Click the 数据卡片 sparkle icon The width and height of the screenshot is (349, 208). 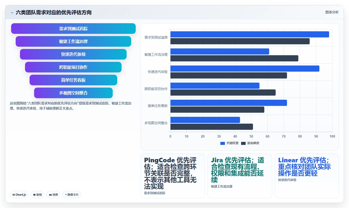[66, 195]
